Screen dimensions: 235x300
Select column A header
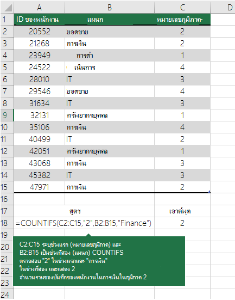39,7
